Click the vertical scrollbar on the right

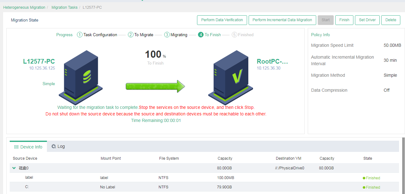click(403, 165)
